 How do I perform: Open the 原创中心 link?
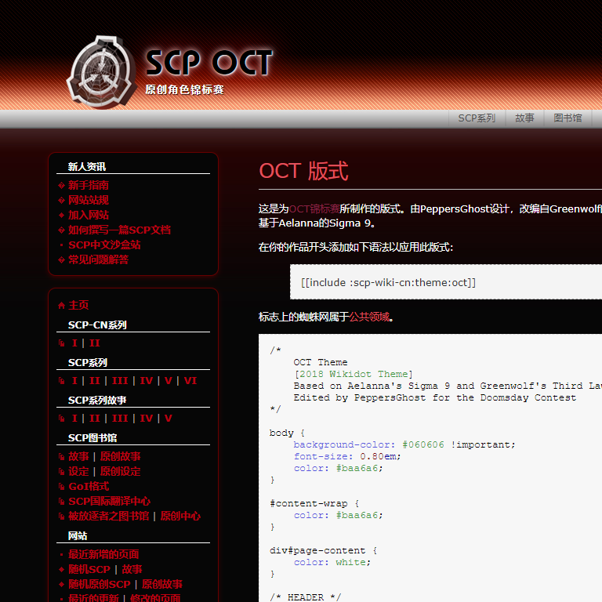click(180, 517)
